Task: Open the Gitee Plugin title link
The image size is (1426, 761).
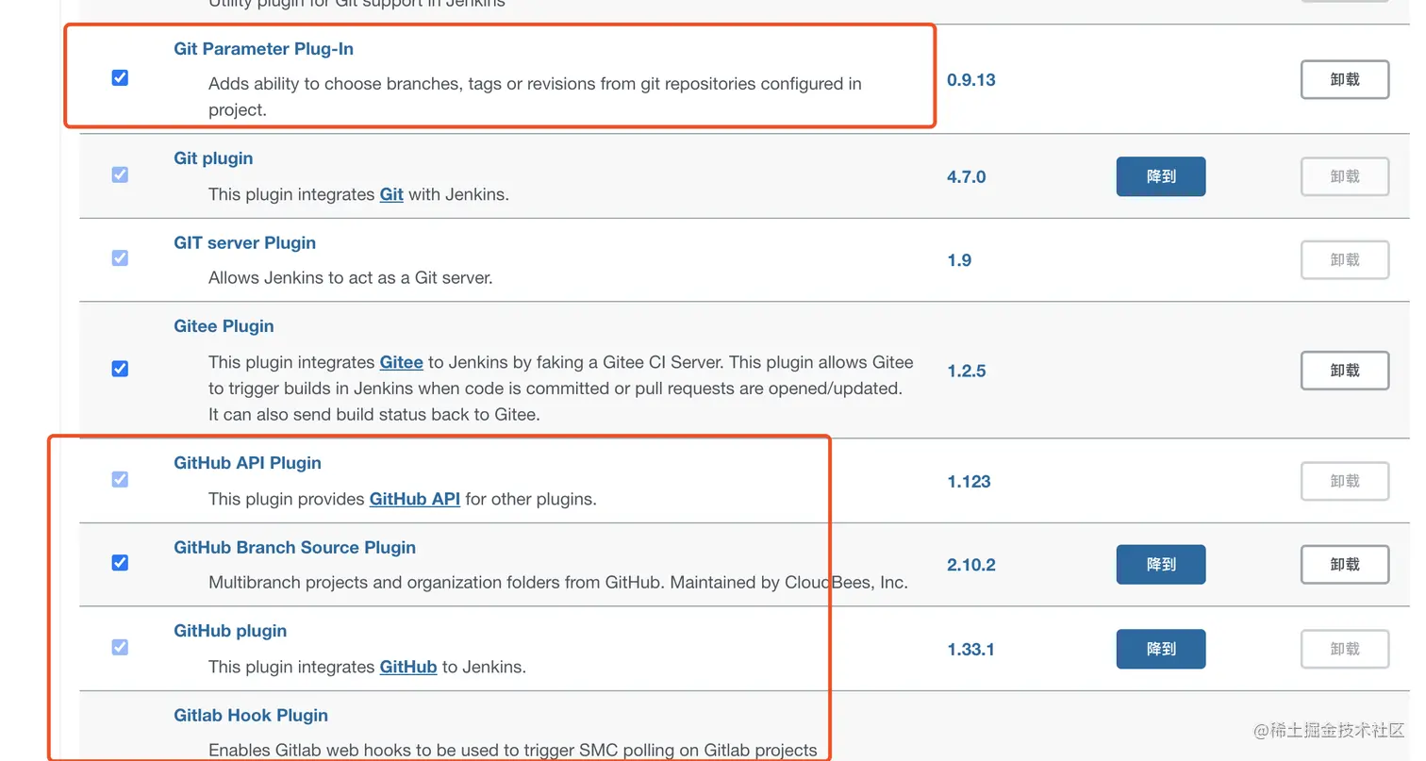Action: click(224, 326)
